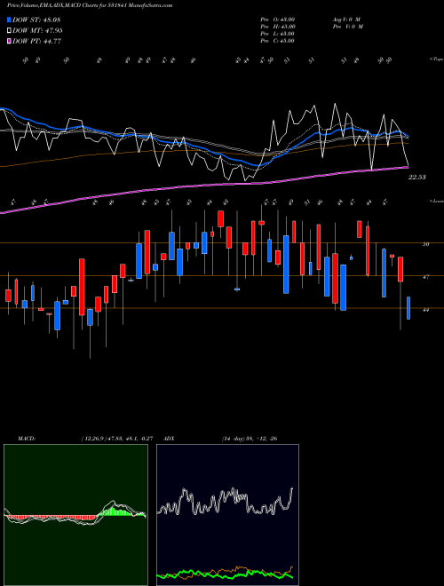Click the 50 price axis label
The width and height of the screenshot is (444, 586).
425,244
